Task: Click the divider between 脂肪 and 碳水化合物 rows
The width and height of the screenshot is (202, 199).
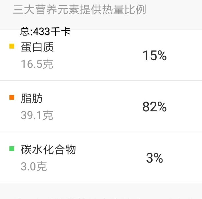Action: click(x=101, y=132)
